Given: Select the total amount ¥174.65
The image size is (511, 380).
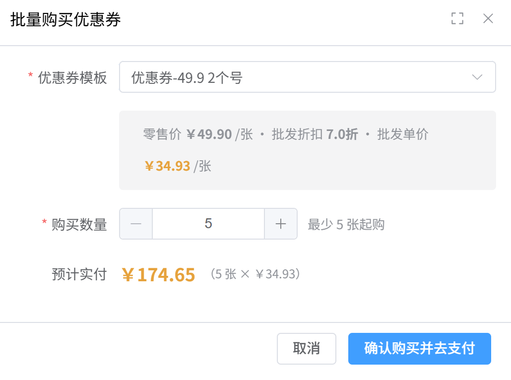Looking at the screenshot, I should 158,274.
